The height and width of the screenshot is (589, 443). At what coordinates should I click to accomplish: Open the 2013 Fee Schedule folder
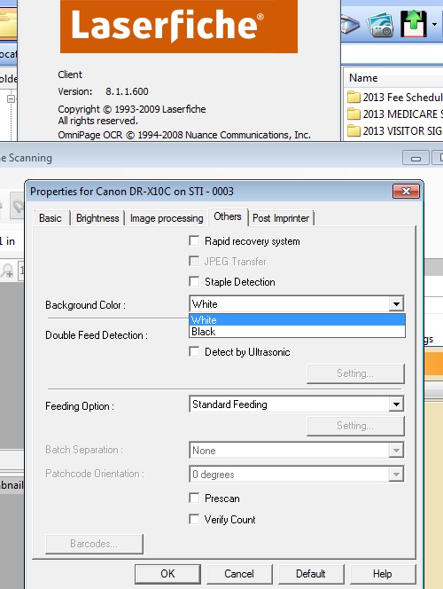point(395,98)
